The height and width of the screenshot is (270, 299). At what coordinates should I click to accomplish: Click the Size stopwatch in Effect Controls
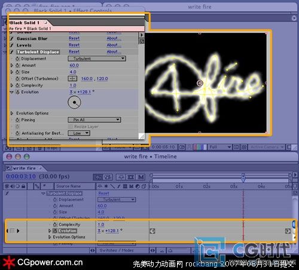17,72
